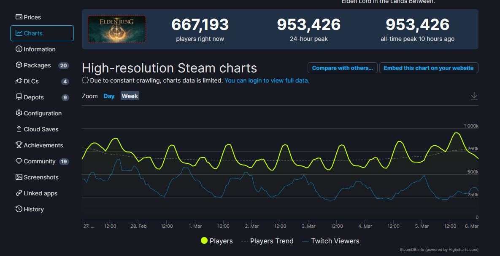500x256 pixels.
Task: Click the DLCs puzzle icon
Action: [x=19, y=81]
